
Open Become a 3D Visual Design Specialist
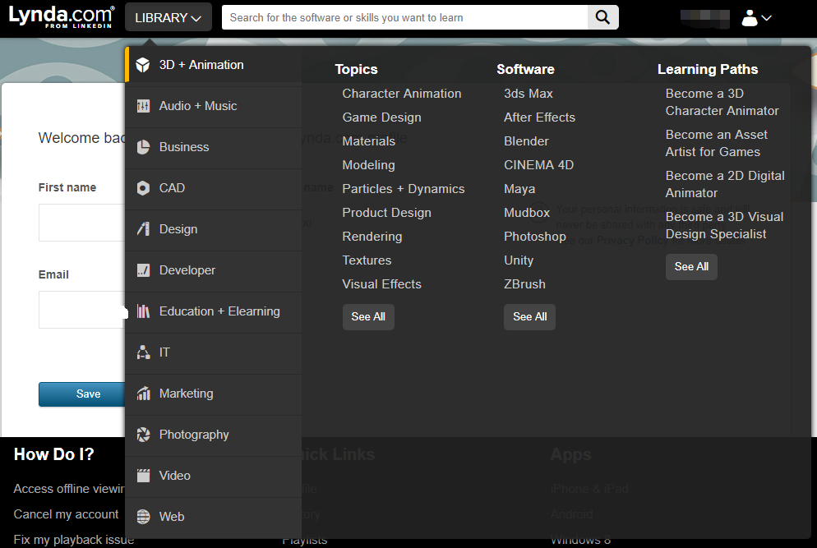point(724,226)
